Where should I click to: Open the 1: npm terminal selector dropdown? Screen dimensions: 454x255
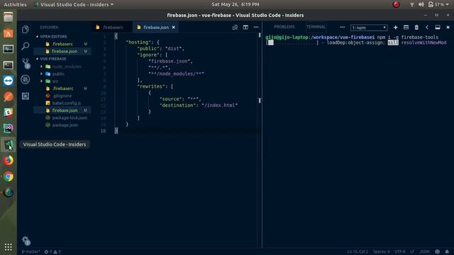(x=369, y=28)
